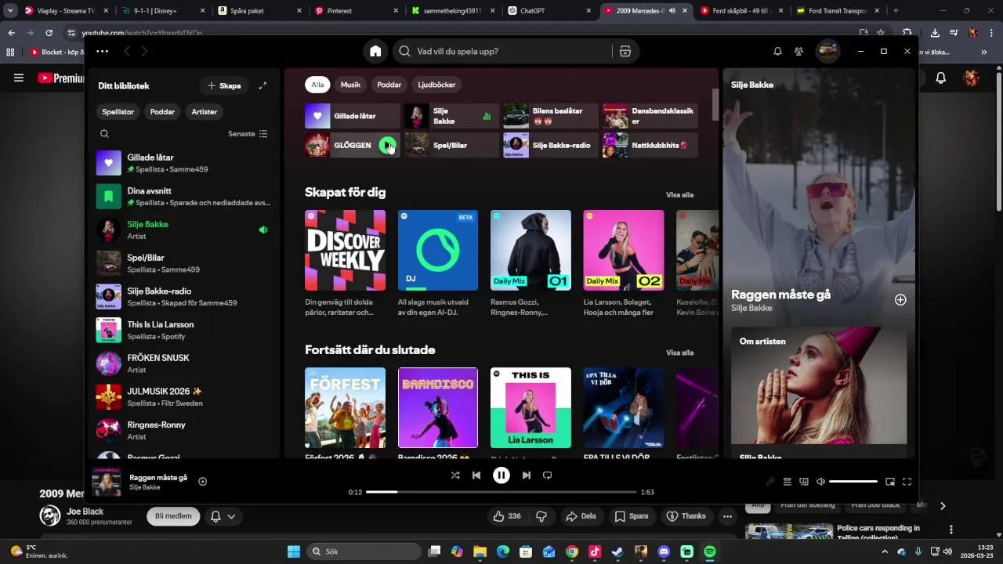The image size is (1003, 564).
Task: Open a new browser tab
Action: [x=896, y=11]
